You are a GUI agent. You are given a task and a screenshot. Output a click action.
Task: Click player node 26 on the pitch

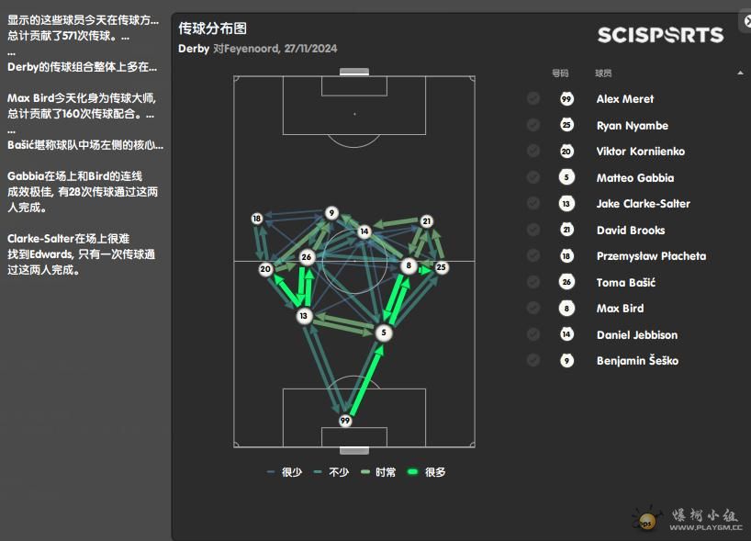(307, 257)
